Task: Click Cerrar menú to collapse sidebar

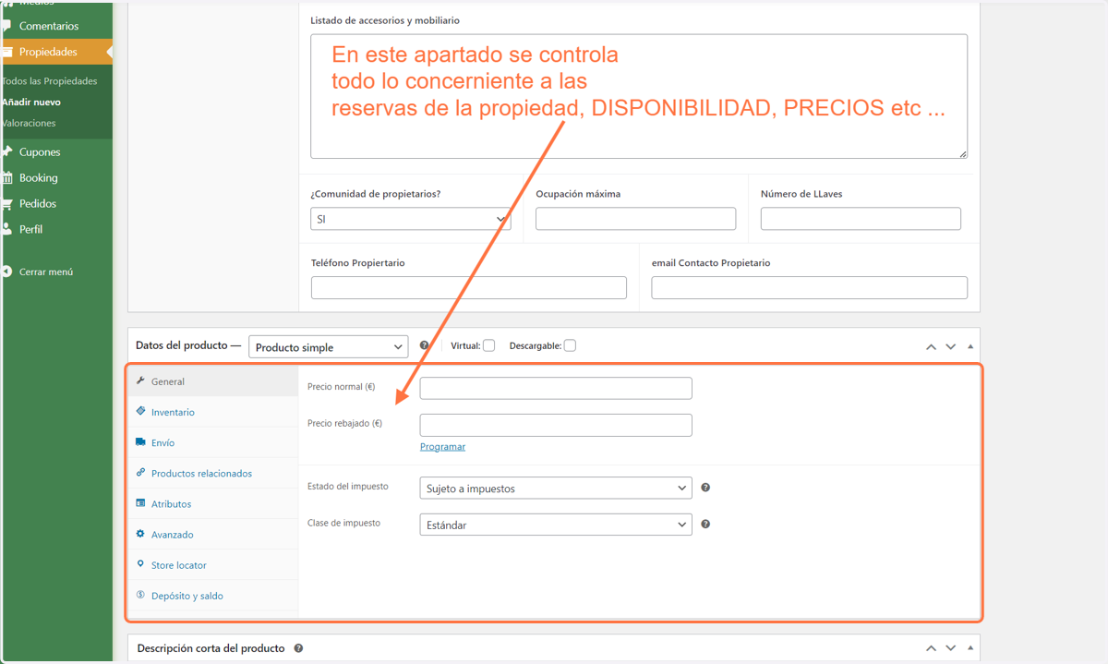Action: (56, 272)
